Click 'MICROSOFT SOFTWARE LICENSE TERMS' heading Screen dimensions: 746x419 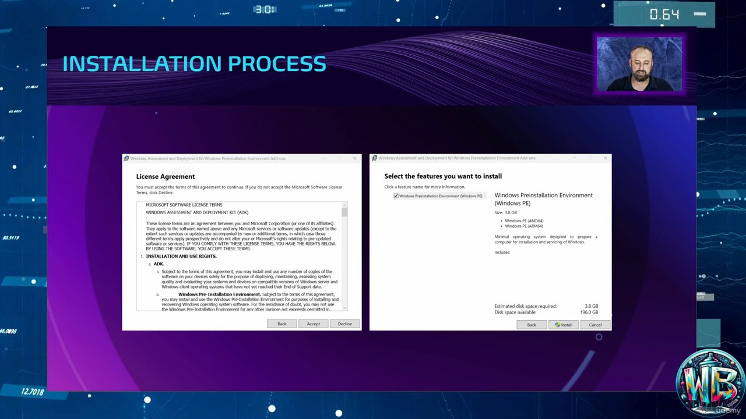point(184,205)
